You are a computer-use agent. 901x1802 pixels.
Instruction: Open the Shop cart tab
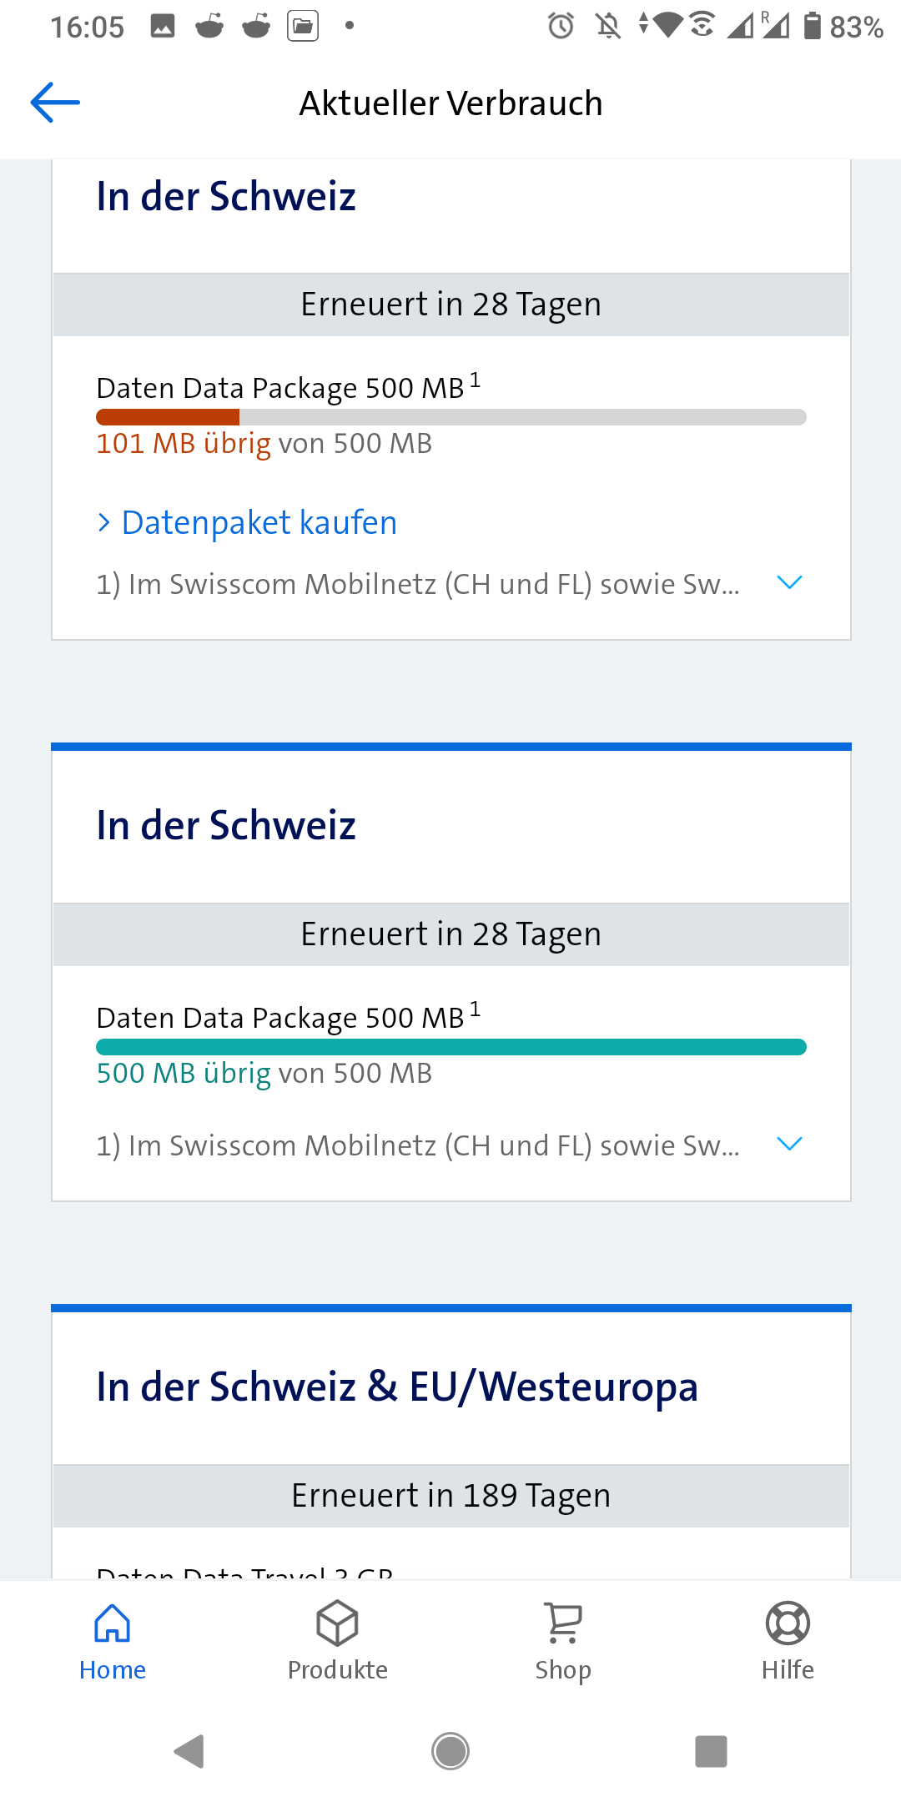[x=563, y=1640]
